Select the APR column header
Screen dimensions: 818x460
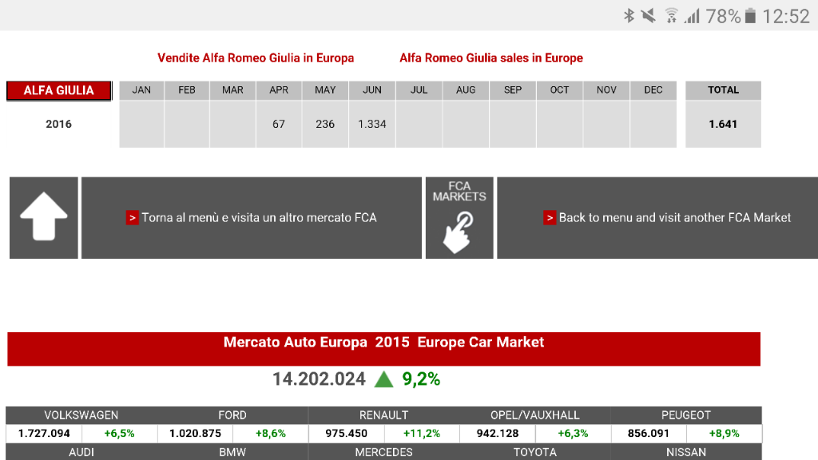279,90
